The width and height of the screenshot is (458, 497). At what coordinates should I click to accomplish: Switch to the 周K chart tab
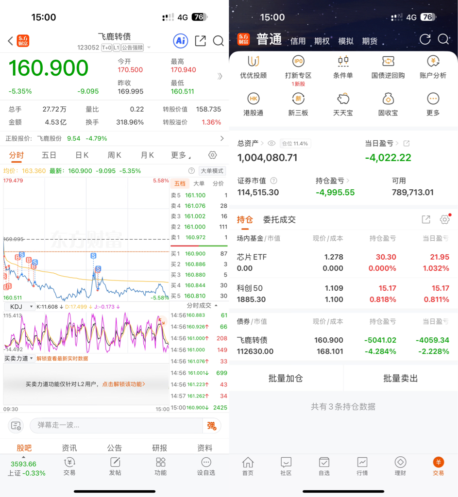click(x=115, y=155)
